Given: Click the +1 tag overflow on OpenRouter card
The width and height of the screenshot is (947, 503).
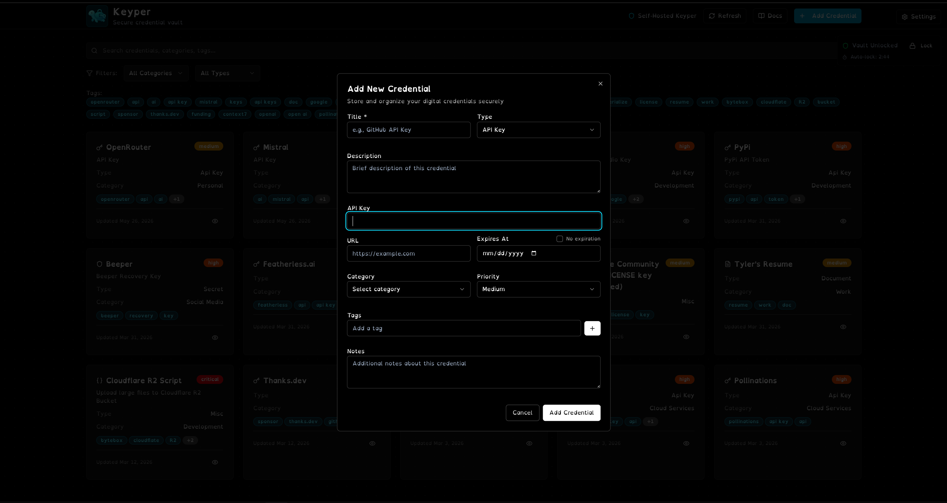Looking at the screenshot, I should click(x=177, y=199).
